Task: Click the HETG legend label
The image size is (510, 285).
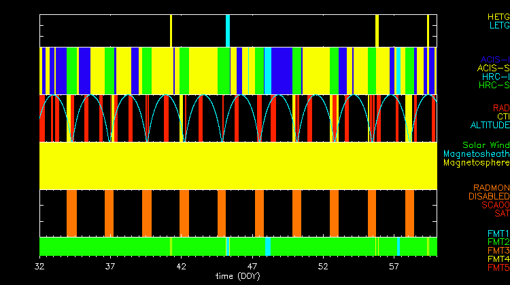Action: point(498,16)
